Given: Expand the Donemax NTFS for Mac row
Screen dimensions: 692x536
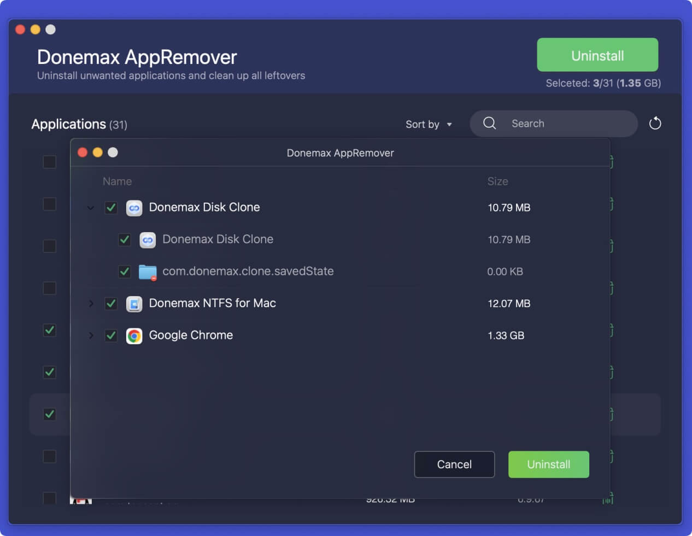Looking at the screenshot, I should coord(91,304).
